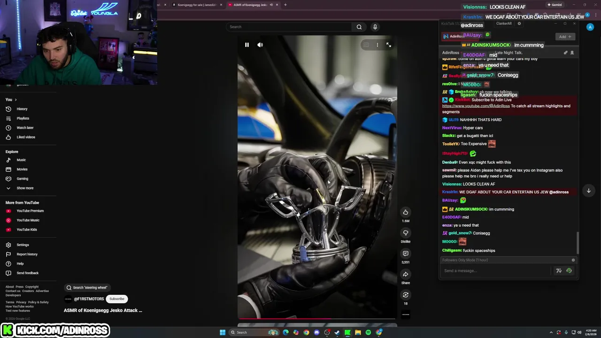
Task: Expand hidden system tray icons chevron
Action: pyautogui.click(x=552, y=332)
